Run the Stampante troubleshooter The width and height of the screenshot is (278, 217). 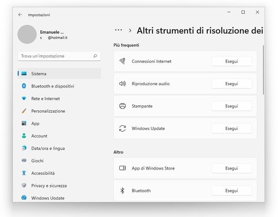coord(232,106)
